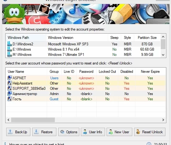Select Windows 8.1 Pro x64 entry
Screen dimensions: 171x145
coord(64,49)
